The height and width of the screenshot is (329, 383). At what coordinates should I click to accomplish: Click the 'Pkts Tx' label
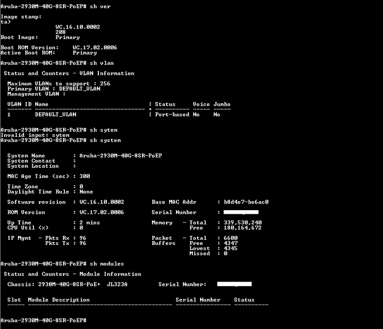(x=57, y=243)
